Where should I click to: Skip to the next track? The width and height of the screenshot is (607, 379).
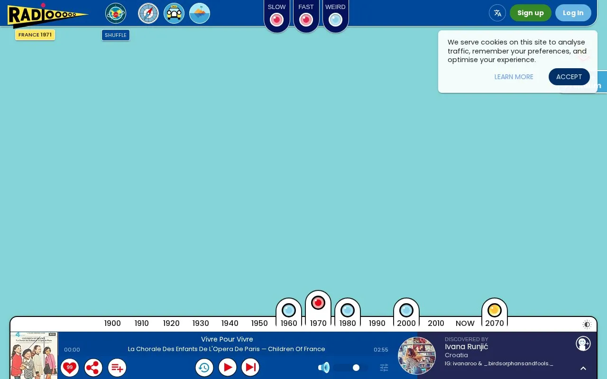(x=250, y=367)
